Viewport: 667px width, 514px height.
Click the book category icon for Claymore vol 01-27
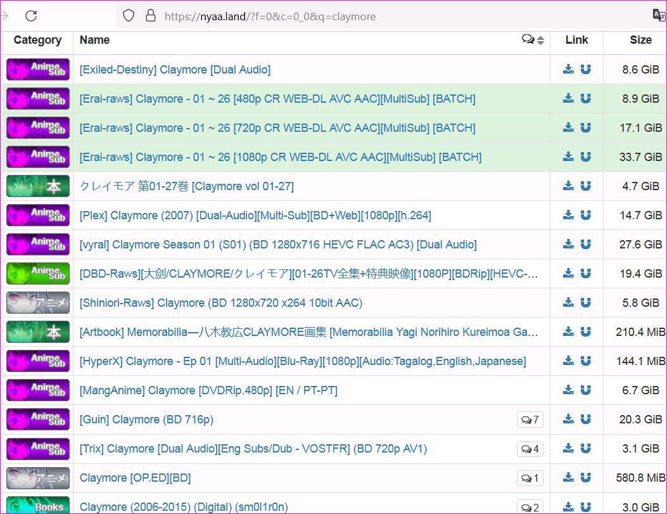pos(38,186)
